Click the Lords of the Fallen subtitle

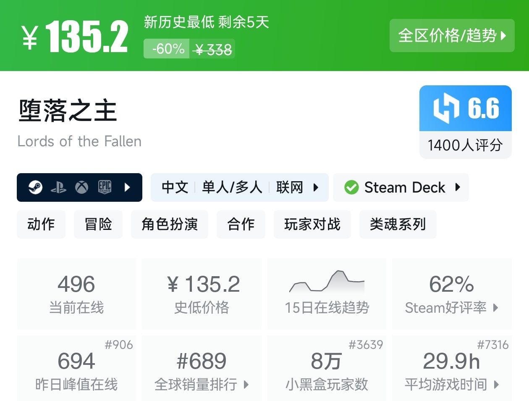[x=79, y=141]
